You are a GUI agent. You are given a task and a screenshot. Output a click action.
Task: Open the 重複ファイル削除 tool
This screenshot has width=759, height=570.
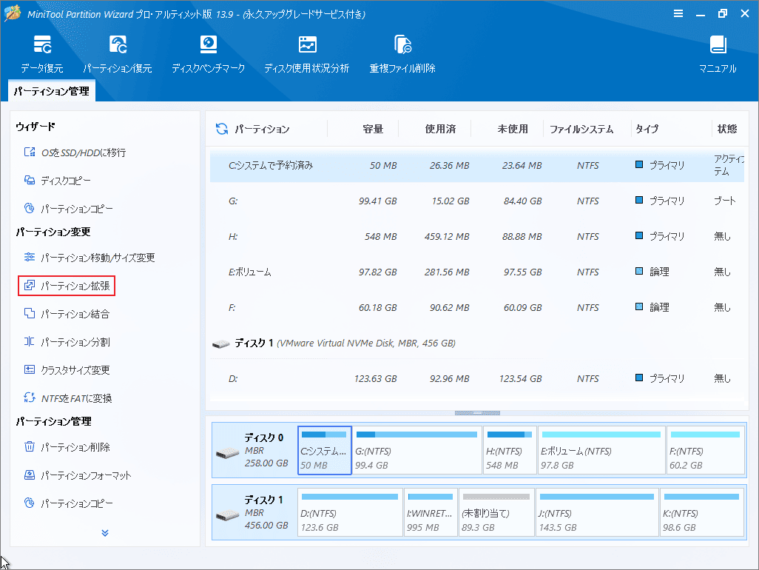click(402, 54)
